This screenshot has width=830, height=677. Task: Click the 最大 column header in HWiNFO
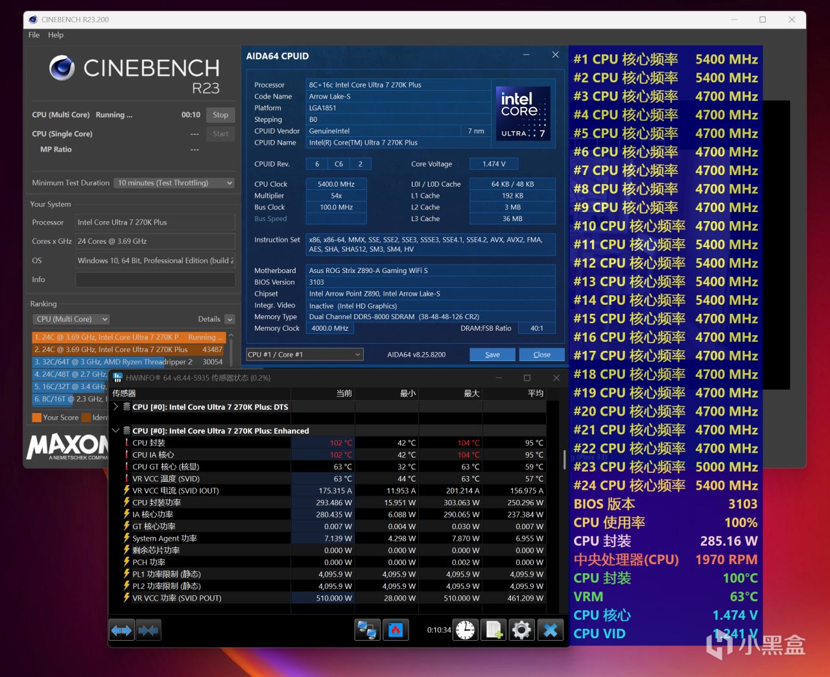[451, 393]
